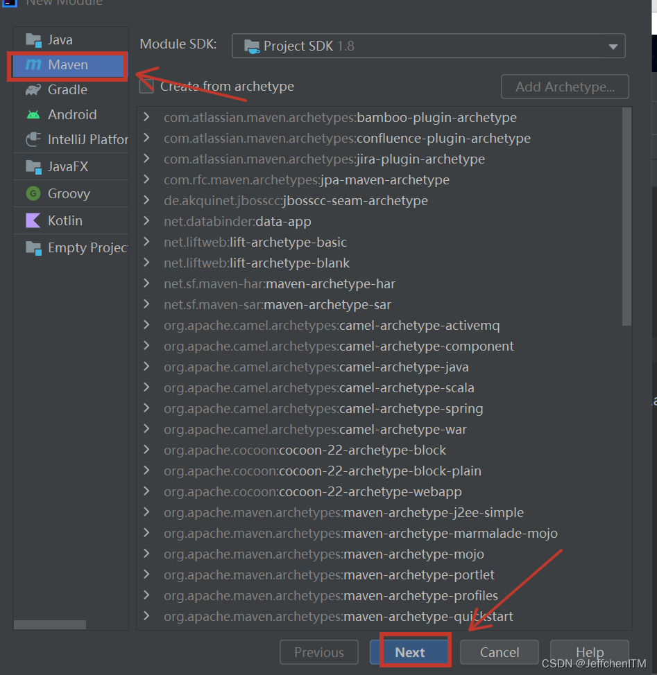Image resolution: width=657 pixels, height=675 pixels.
Task: Click the Project SDK icon in dropdown
Action: (x=252, y=46)
